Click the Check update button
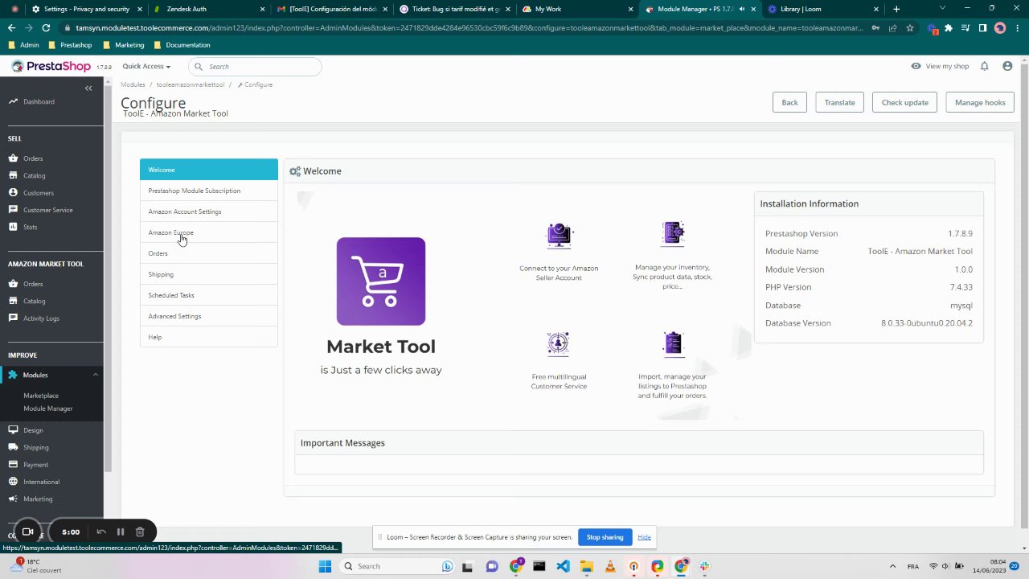The height and width of the screenshot is (579, 1029). [904, 102]
